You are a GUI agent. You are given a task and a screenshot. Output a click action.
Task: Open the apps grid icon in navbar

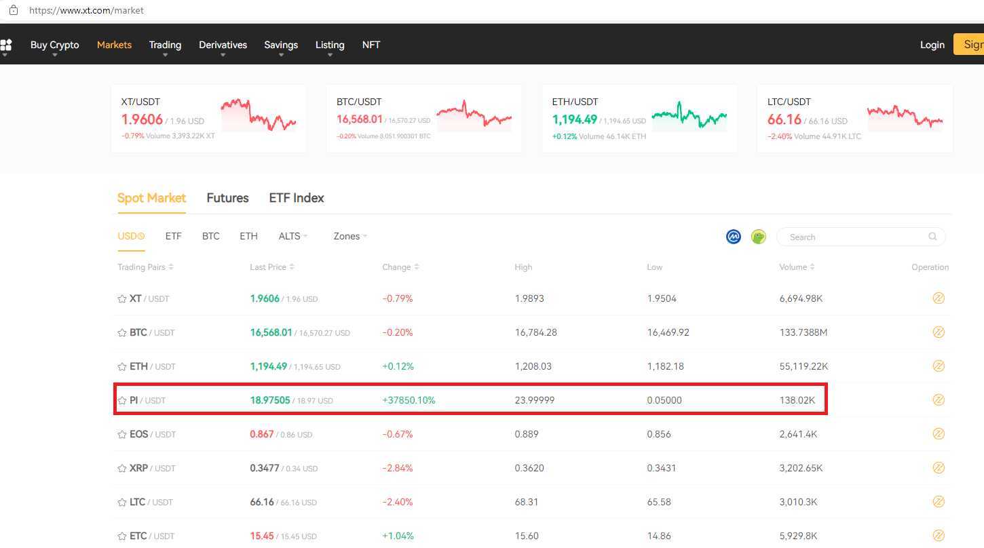click(6, 45)
